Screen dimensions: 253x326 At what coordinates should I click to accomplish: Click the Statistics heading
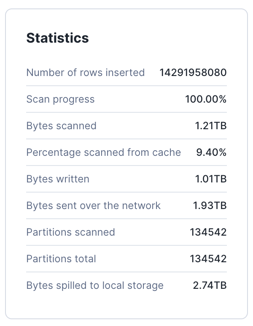pyautogui.click(x=57, y=38)
